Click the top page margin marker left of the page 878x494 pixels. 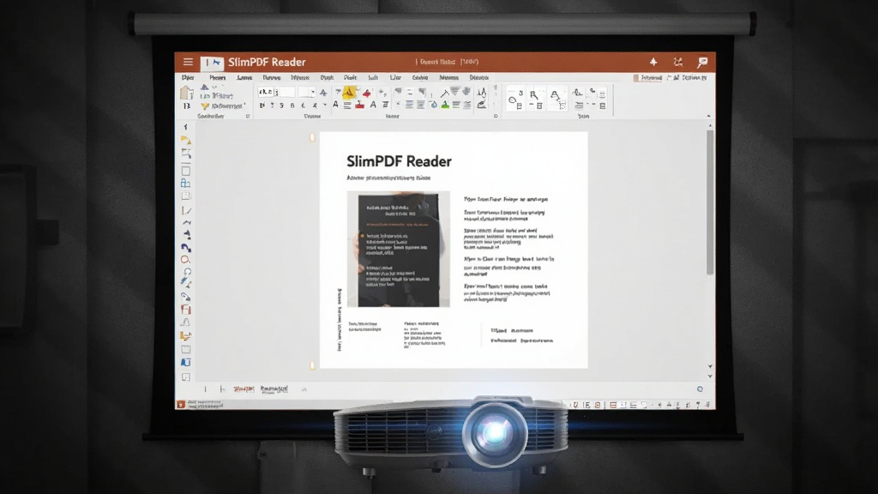(x=312, y=137)
